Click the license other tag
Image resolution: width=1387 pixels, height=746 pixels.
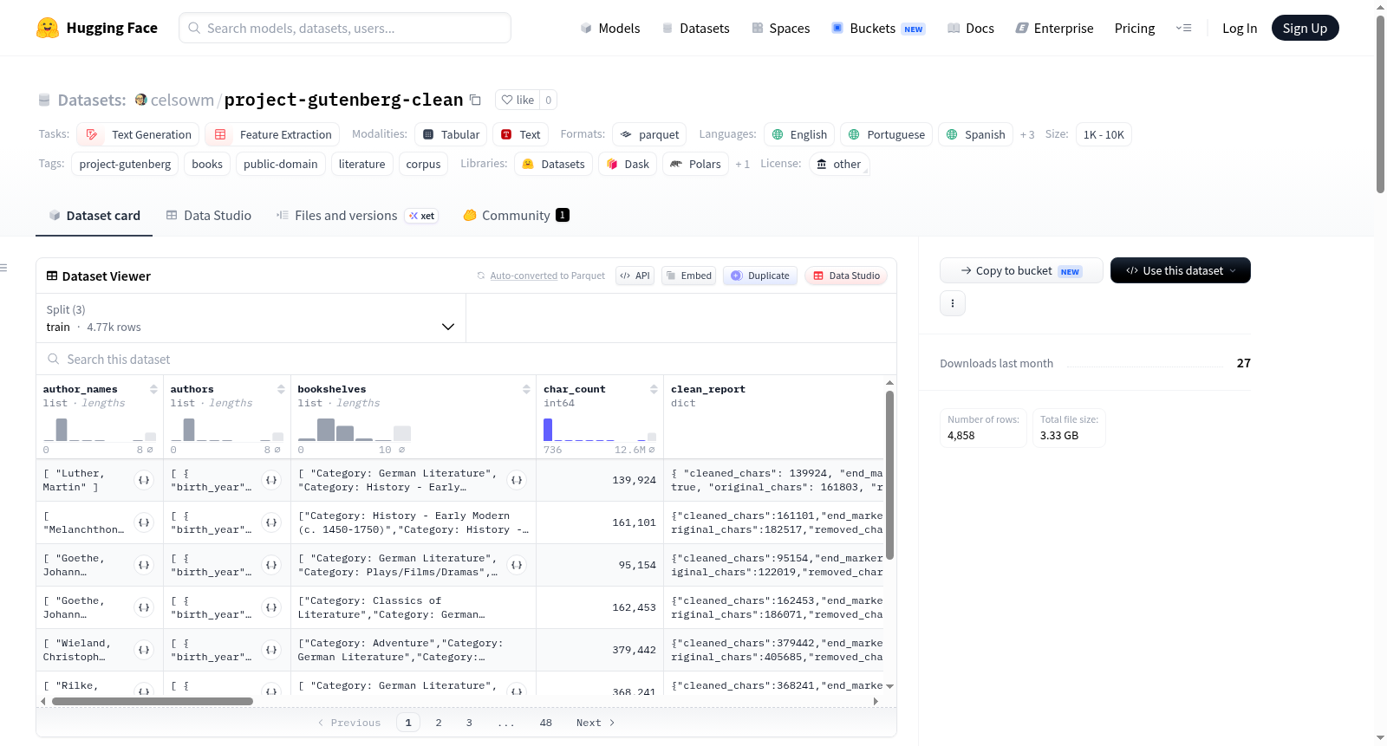click(x=838, y=164)
